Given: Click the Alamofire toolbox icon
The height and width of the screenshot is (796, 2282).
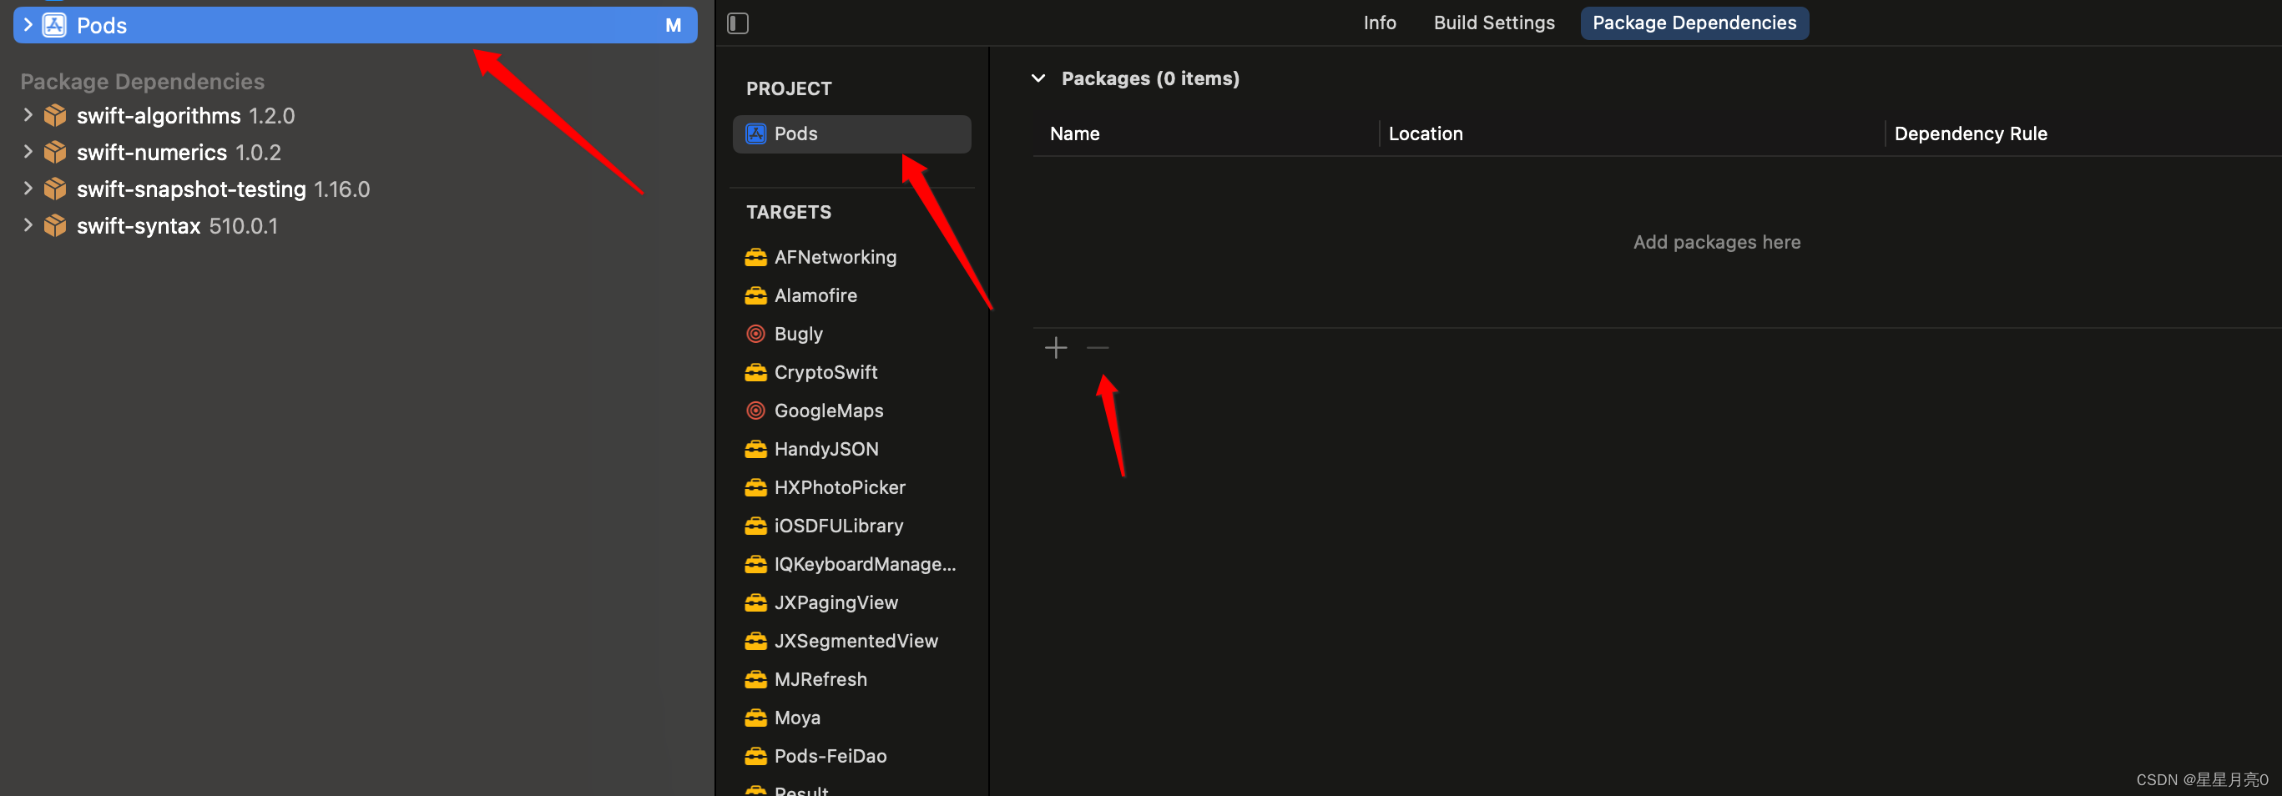Looking at the screenshot, I should click(755, 295).
